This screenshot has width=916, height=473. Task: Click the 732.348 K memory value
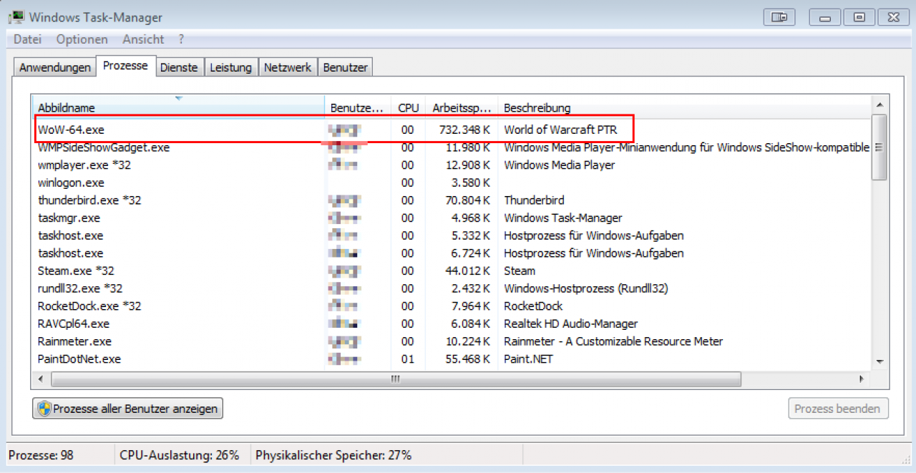464,130
